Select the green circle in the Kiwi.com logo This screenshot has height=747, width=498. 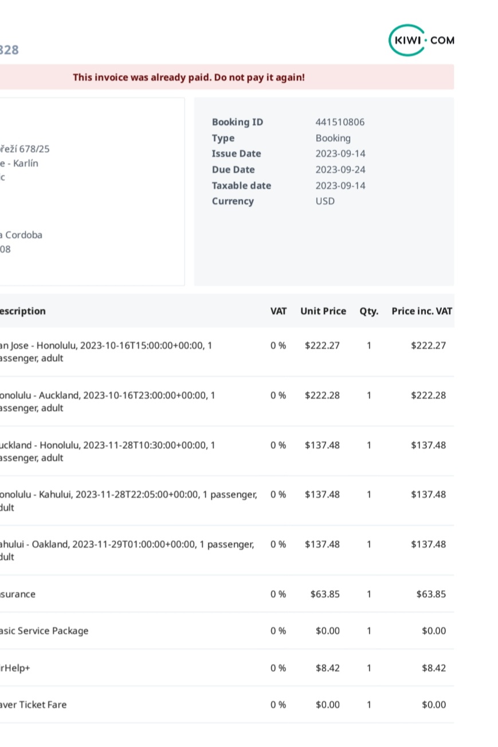pyautogui.click(x=407, y=40)
